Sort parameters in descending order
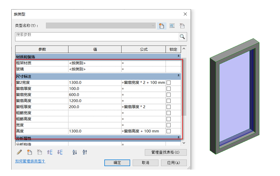Viewport: 280px width, 176px height. (x=85, y=152)
